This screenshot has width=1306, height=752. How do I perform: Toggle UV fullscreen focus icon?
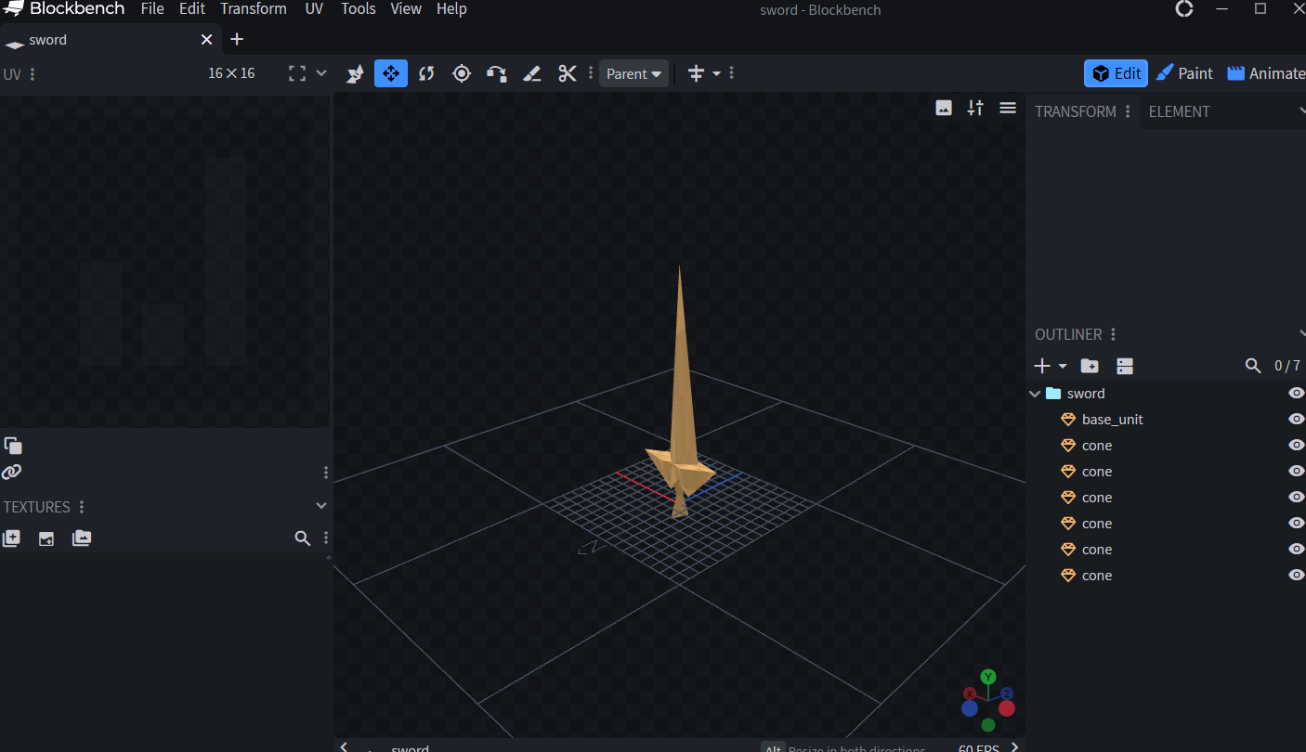[x=297, y=73]
